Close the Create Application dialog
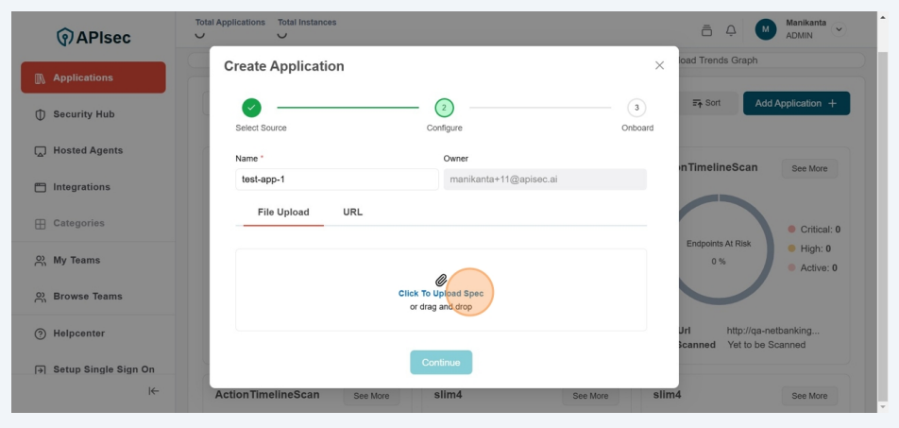 [x=659, y=65]
